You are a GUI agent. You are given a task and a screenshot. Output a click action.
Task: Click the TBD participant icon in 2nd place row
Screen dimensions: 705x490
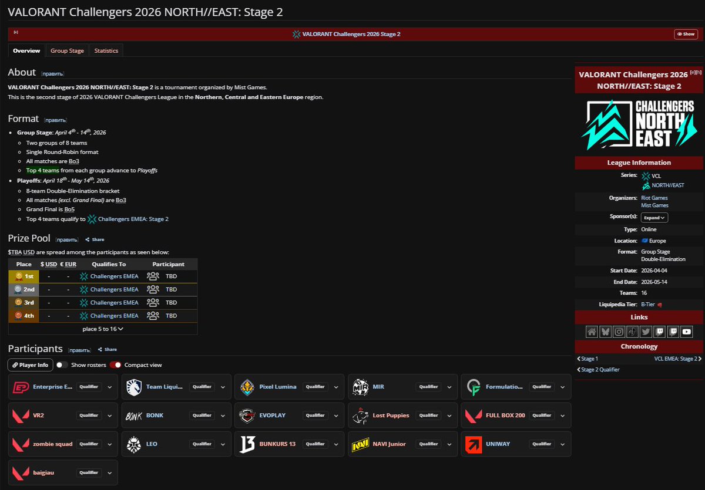pos(153,289)
